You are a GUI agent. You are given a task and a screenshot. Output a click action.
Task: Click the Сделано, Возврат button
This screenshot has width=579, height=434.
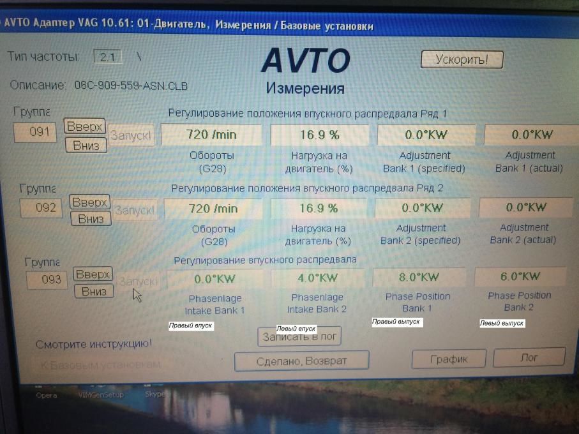(x=301, y=361)
